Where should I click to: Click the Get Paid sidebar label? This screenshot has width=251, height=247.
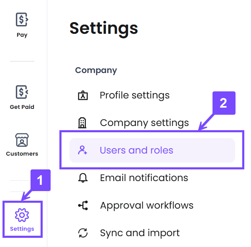[22, 107]
